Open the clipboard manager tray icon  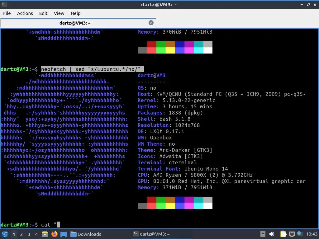pyautogui.click(x=283, y=234)
